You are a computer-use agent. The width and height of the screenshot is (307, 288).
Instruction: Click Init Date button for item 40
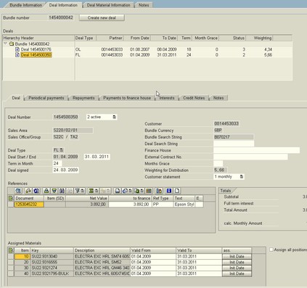pyautogui.click(x=237, y=273)
